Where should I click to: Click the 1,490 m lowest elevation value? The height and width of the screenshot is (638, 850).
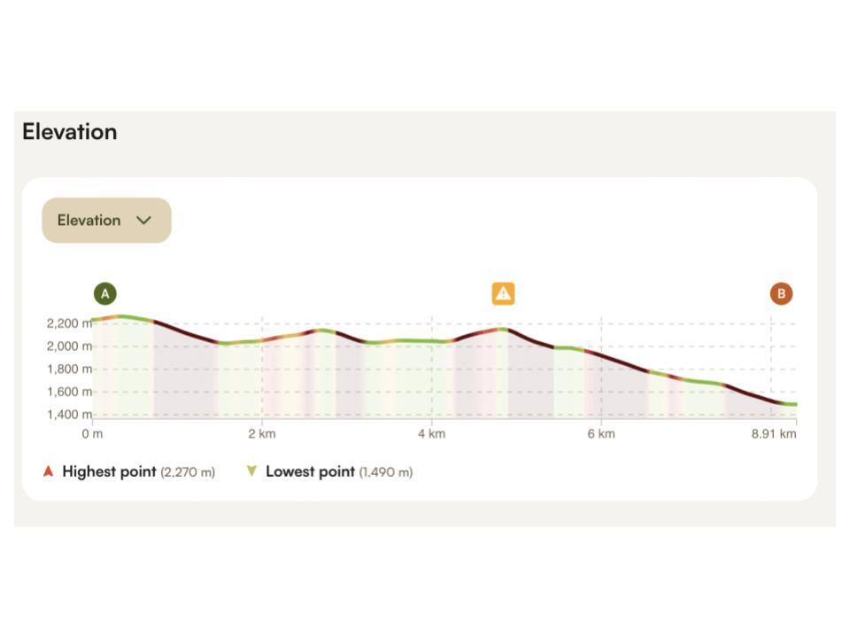point(386,472)
